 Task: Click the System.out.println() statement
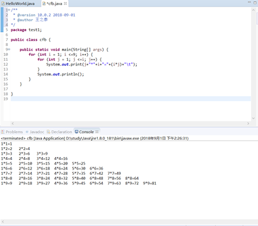61,74
